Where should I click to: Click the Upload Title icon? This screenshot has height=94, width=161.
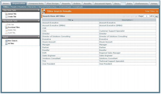tap(6, 14)
